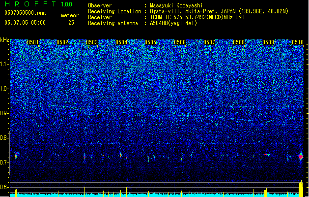Click the tallest yellow power bar near 0510
309x197 pixels.
point(301,188)
